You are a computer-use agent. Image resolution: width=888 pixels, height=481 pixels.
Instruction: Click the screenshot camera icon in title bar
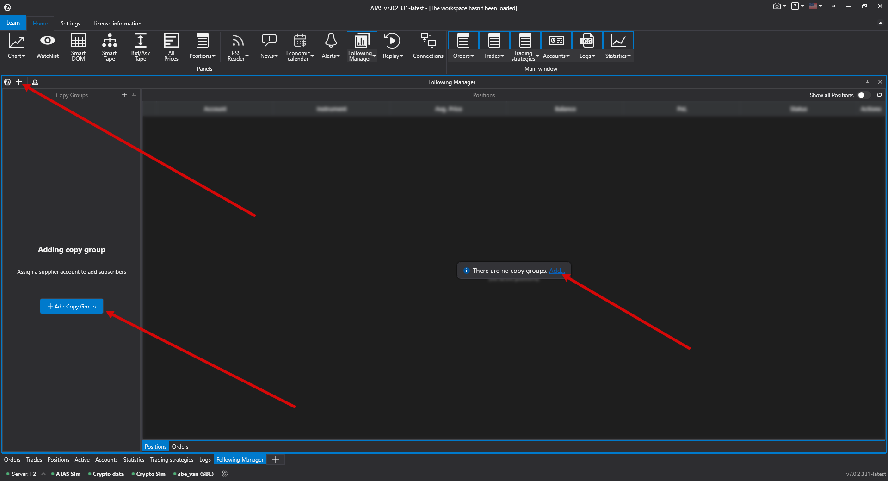click(777, 6)
